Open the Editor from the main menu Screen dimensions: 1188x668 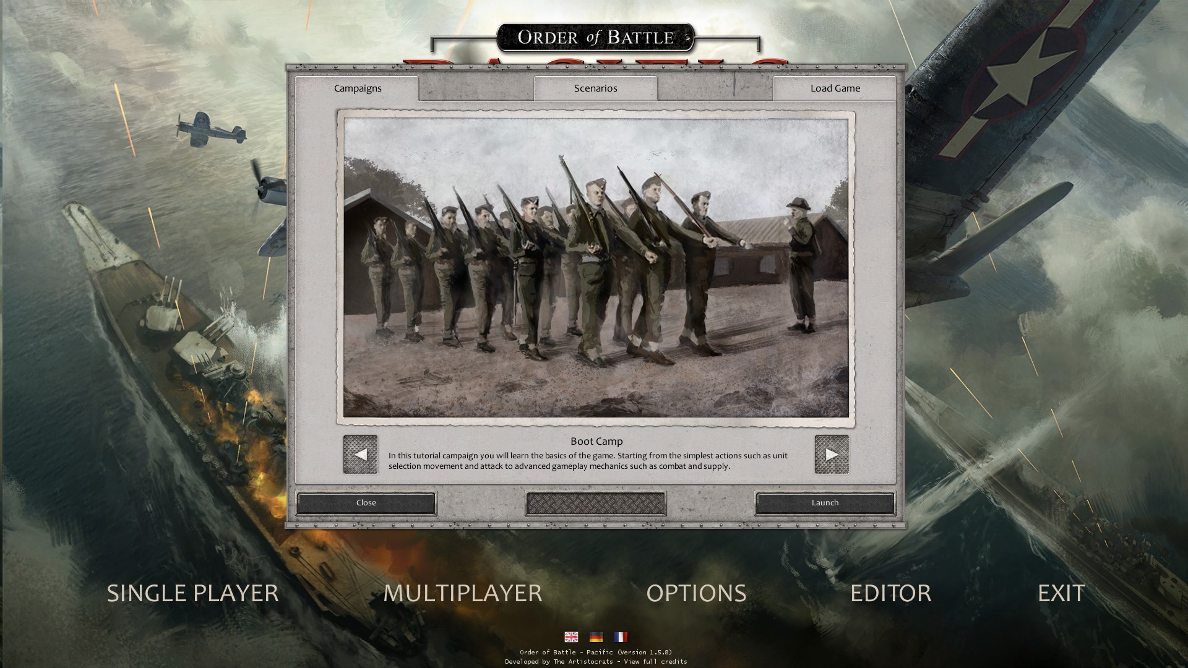(x=890, y=593)
